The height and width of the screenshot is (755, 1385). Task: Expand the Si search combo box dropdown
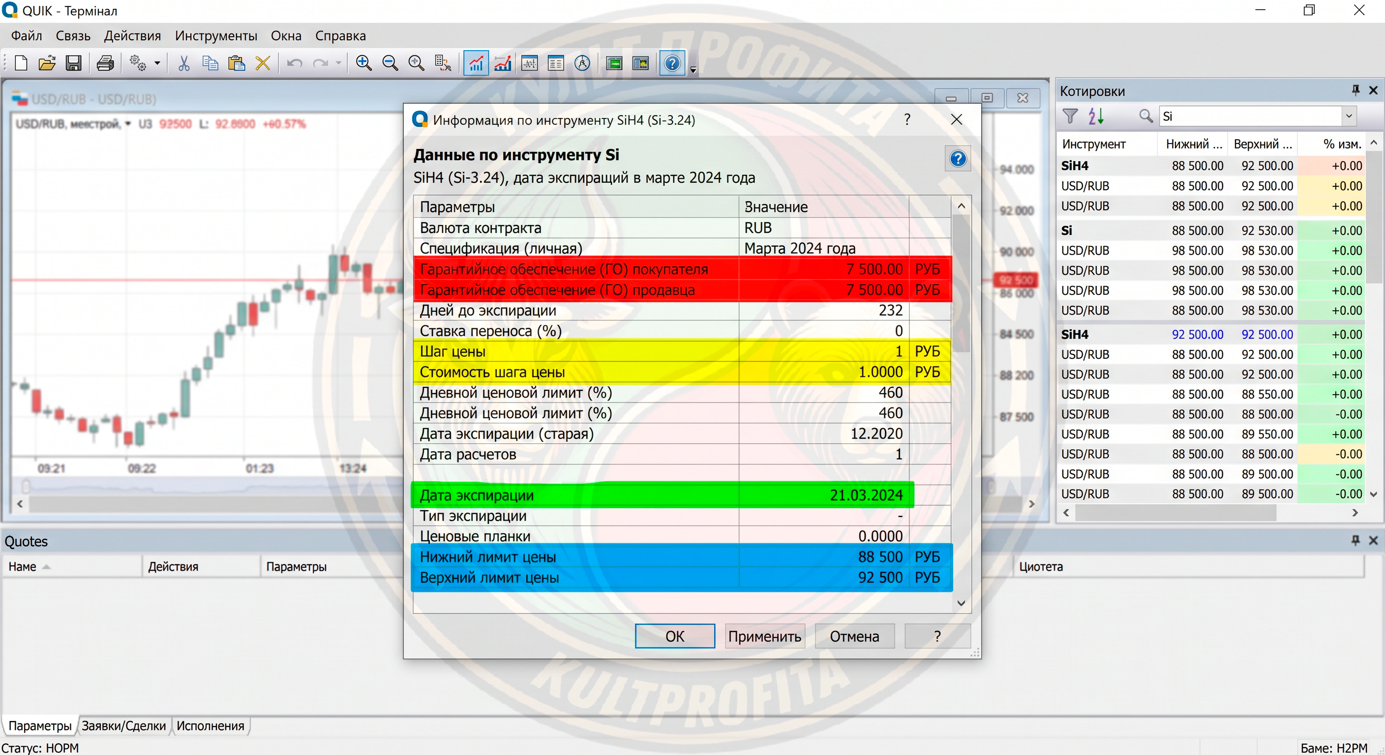click(1349, 116)
